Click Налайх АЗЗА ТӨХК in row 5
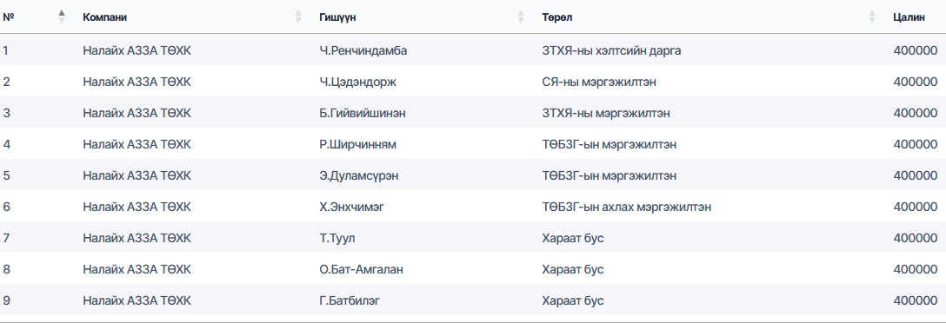Image resolution: width=946 pixels, height=323 pixels. click(137, 176)
